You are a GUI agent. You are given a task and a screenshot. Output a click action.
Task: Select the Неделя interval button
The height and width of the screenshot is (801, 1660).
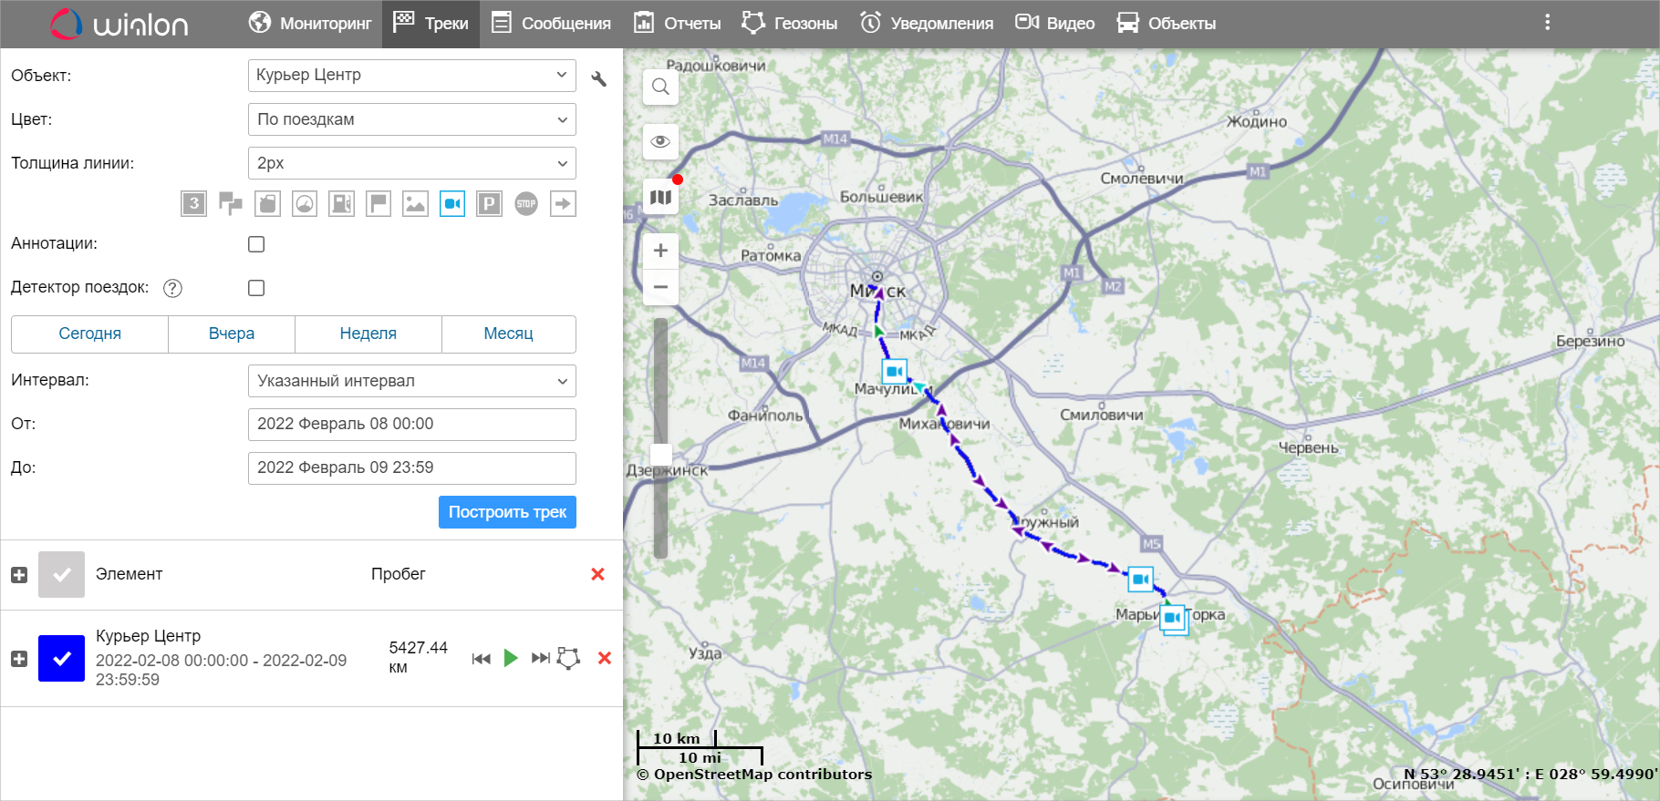(368, 334)
